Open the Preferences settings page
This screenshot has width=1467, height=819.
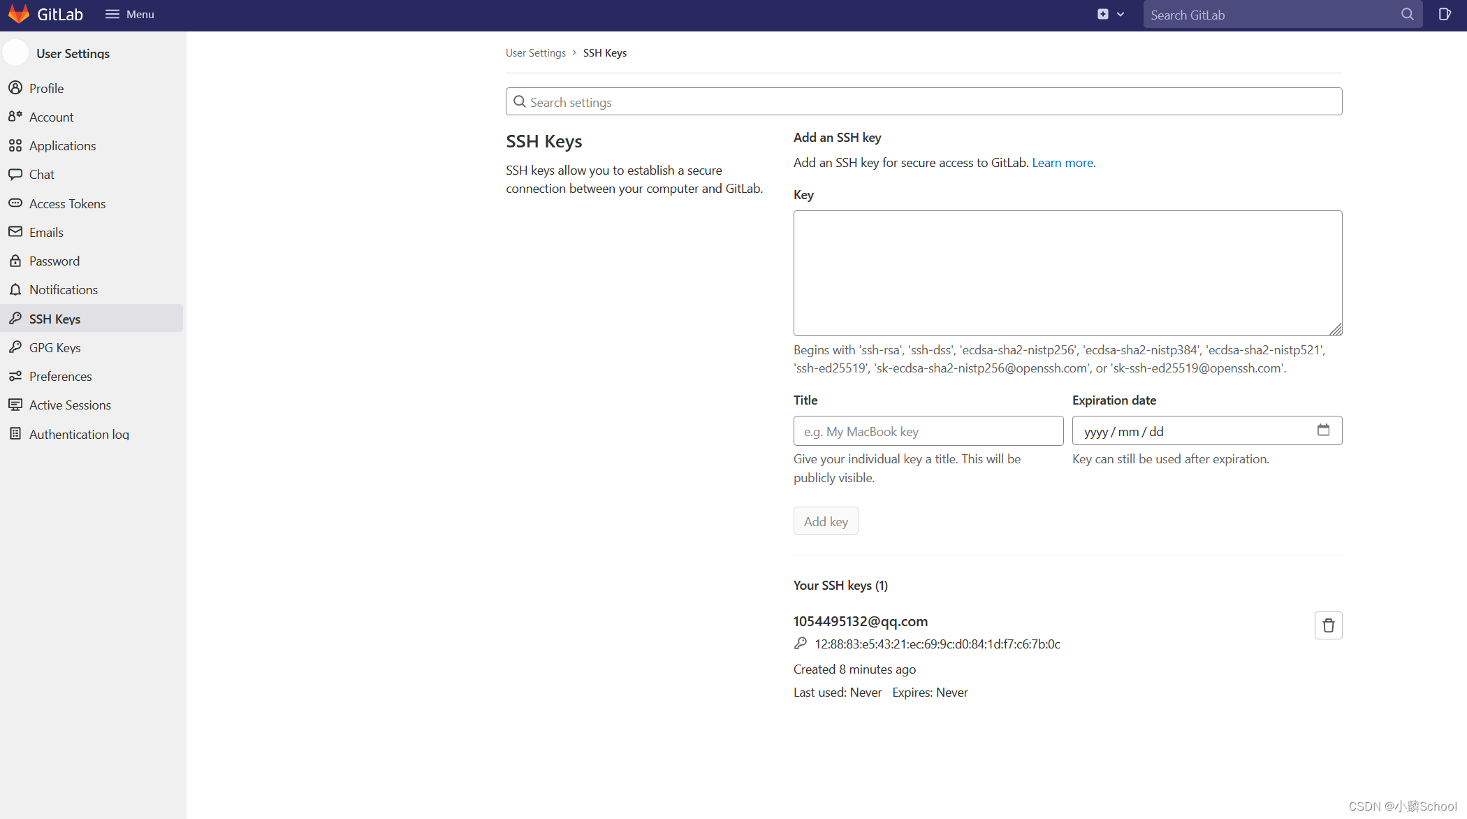coord(60,376)
